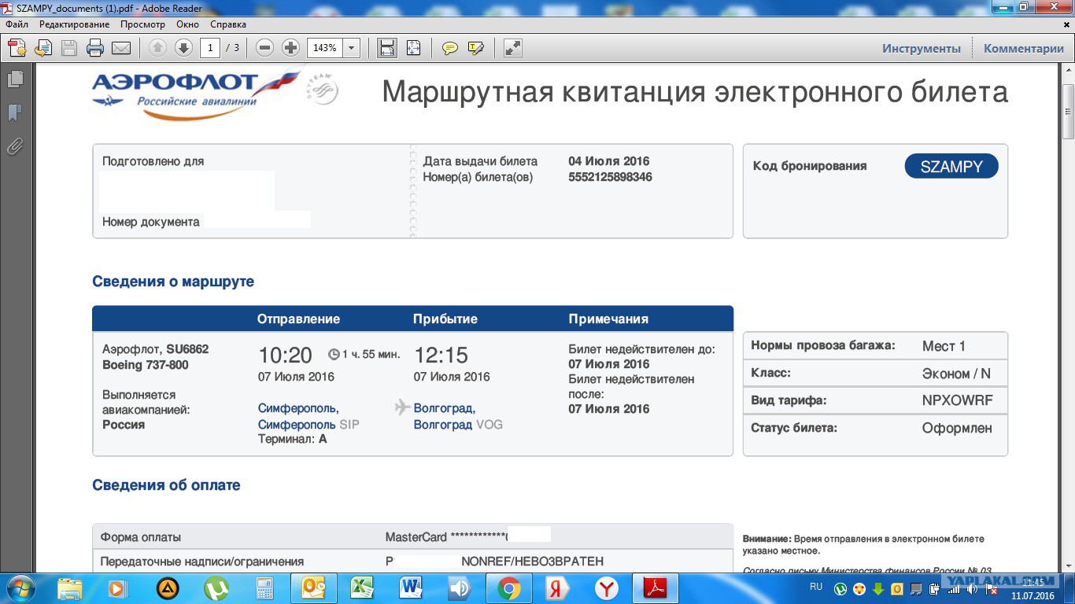Click the Create PDF online toolbar icon
This screenshot has width=1075, height=604.
tap(17, 48)
